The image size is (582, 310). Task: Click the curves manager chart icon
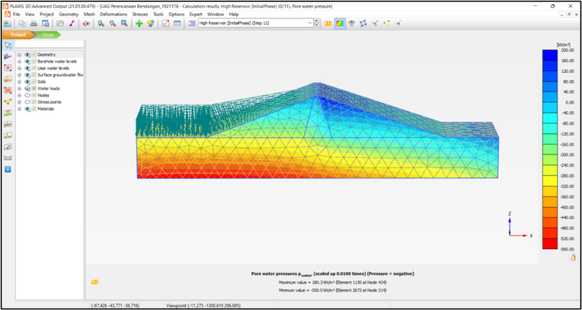click(60, 24)
